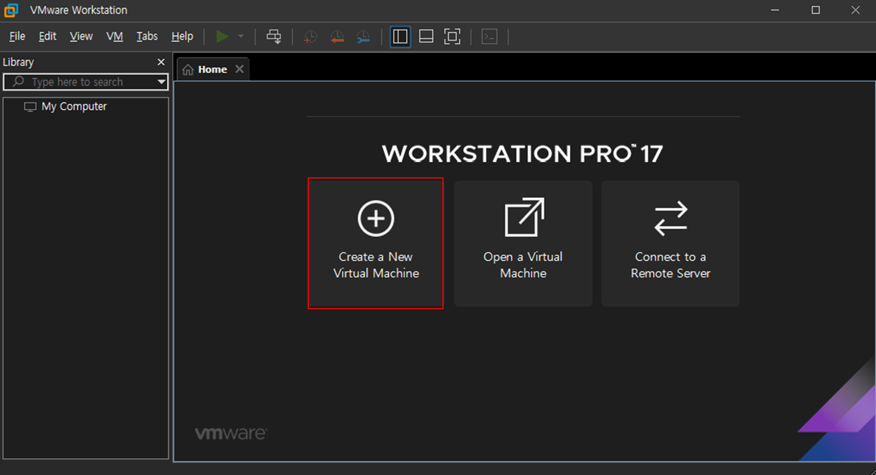Screen dimensions: 876x475
Task: Click the Take Snapshot clock icon
Action: click(x=310, y=37)
